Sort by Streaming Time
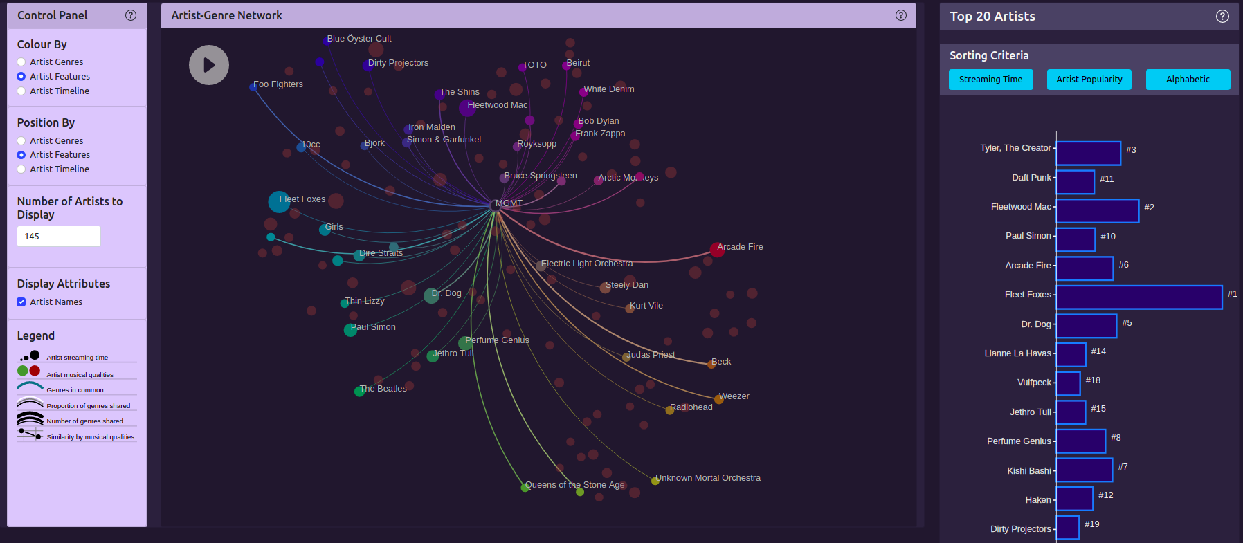The image size is (1243, 543). [991, 80]
